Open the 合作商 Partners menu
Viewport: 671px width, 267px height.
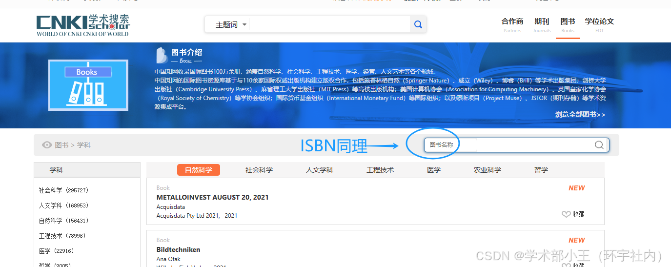(512, 25)
